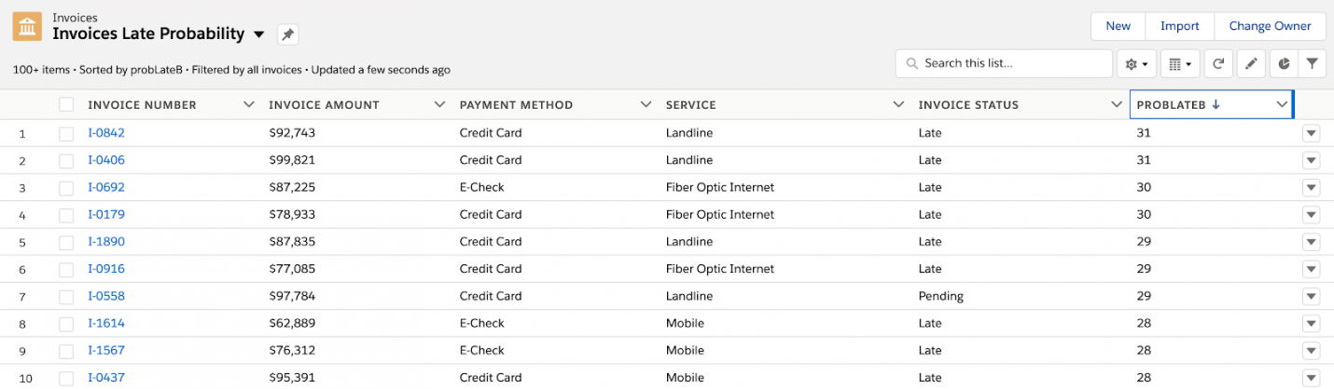The image size is (1334, 389).
Task: Sort by the PROBLATEB column header
Action: pos(1177,105)
